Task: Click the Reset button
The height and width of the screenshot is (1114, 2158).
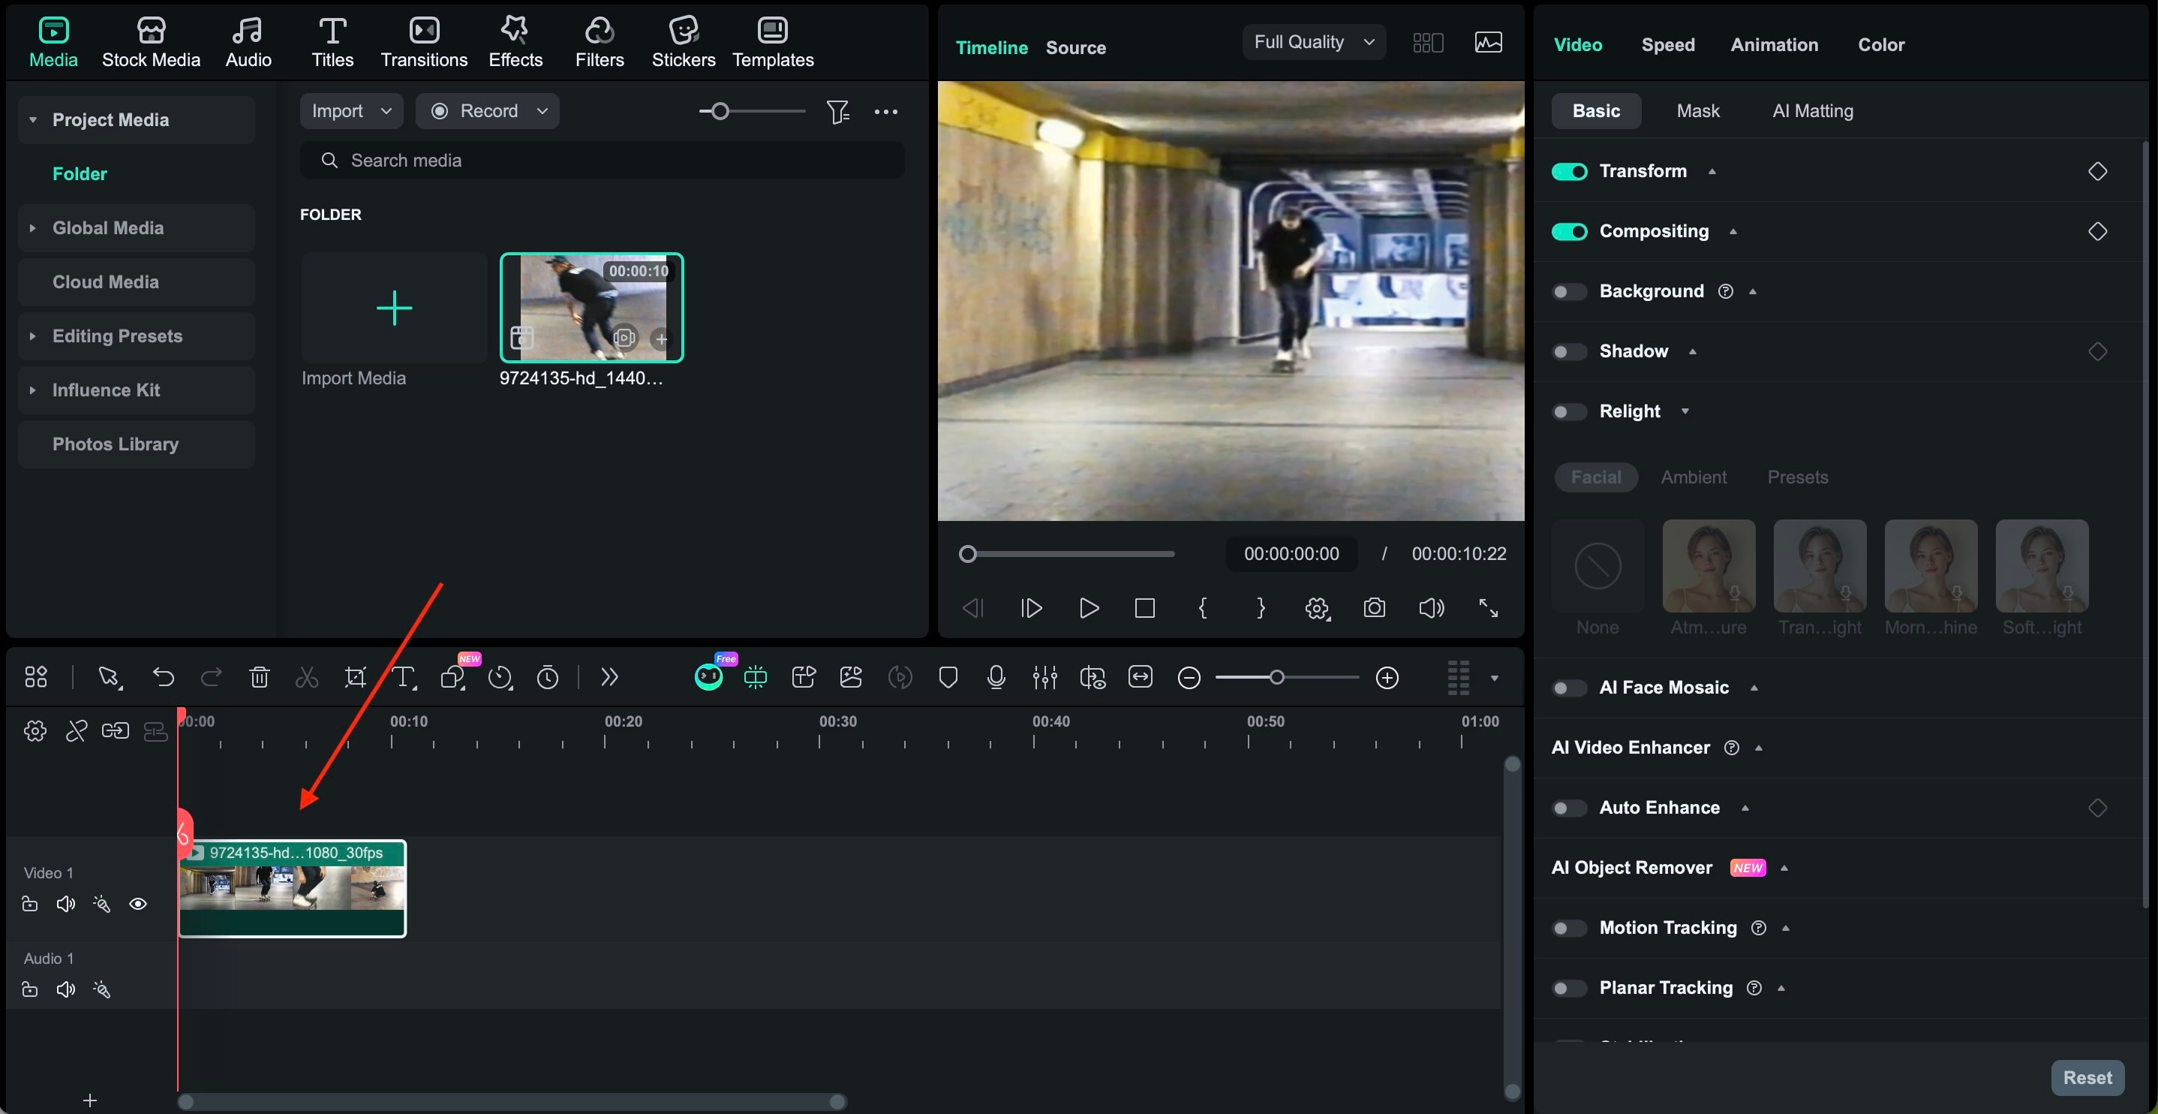Action: (x=2087, y=1077)
